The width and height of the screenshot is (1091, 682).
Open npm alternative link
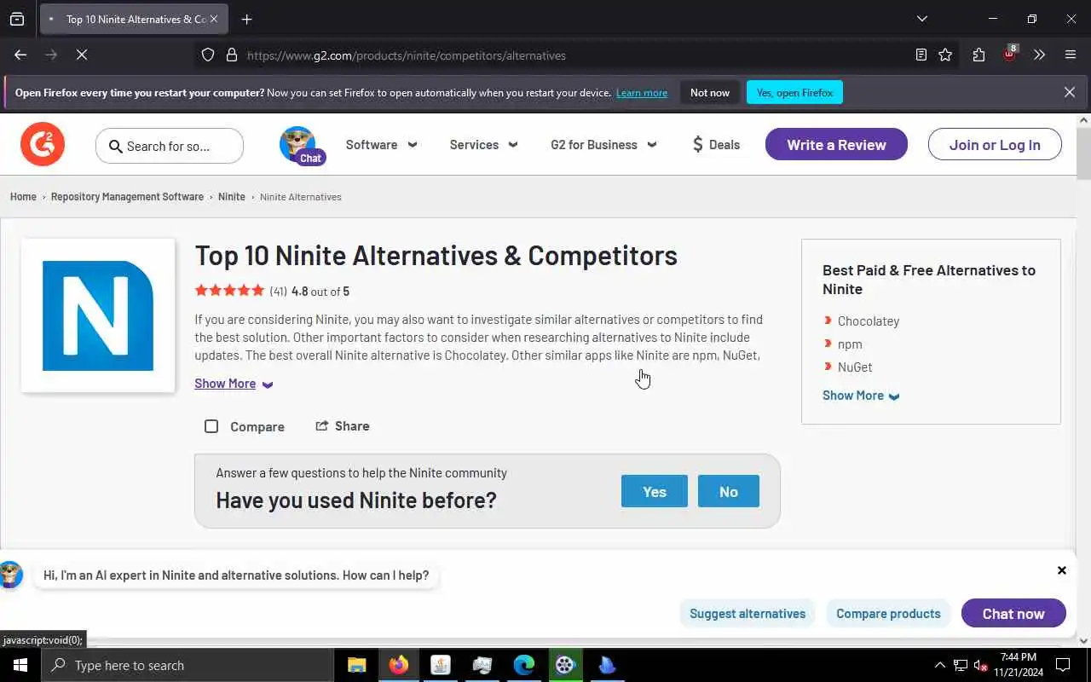pos(850,344)
